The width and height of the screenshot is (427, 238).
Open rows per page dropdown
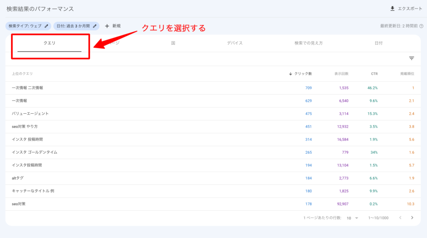pyautogui.click(x=353, y=218)
